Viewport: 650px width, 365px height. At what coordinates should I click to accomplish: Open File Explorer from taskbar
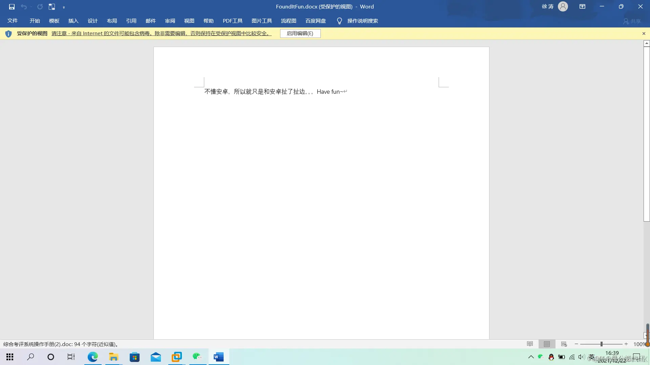point(113,357)
